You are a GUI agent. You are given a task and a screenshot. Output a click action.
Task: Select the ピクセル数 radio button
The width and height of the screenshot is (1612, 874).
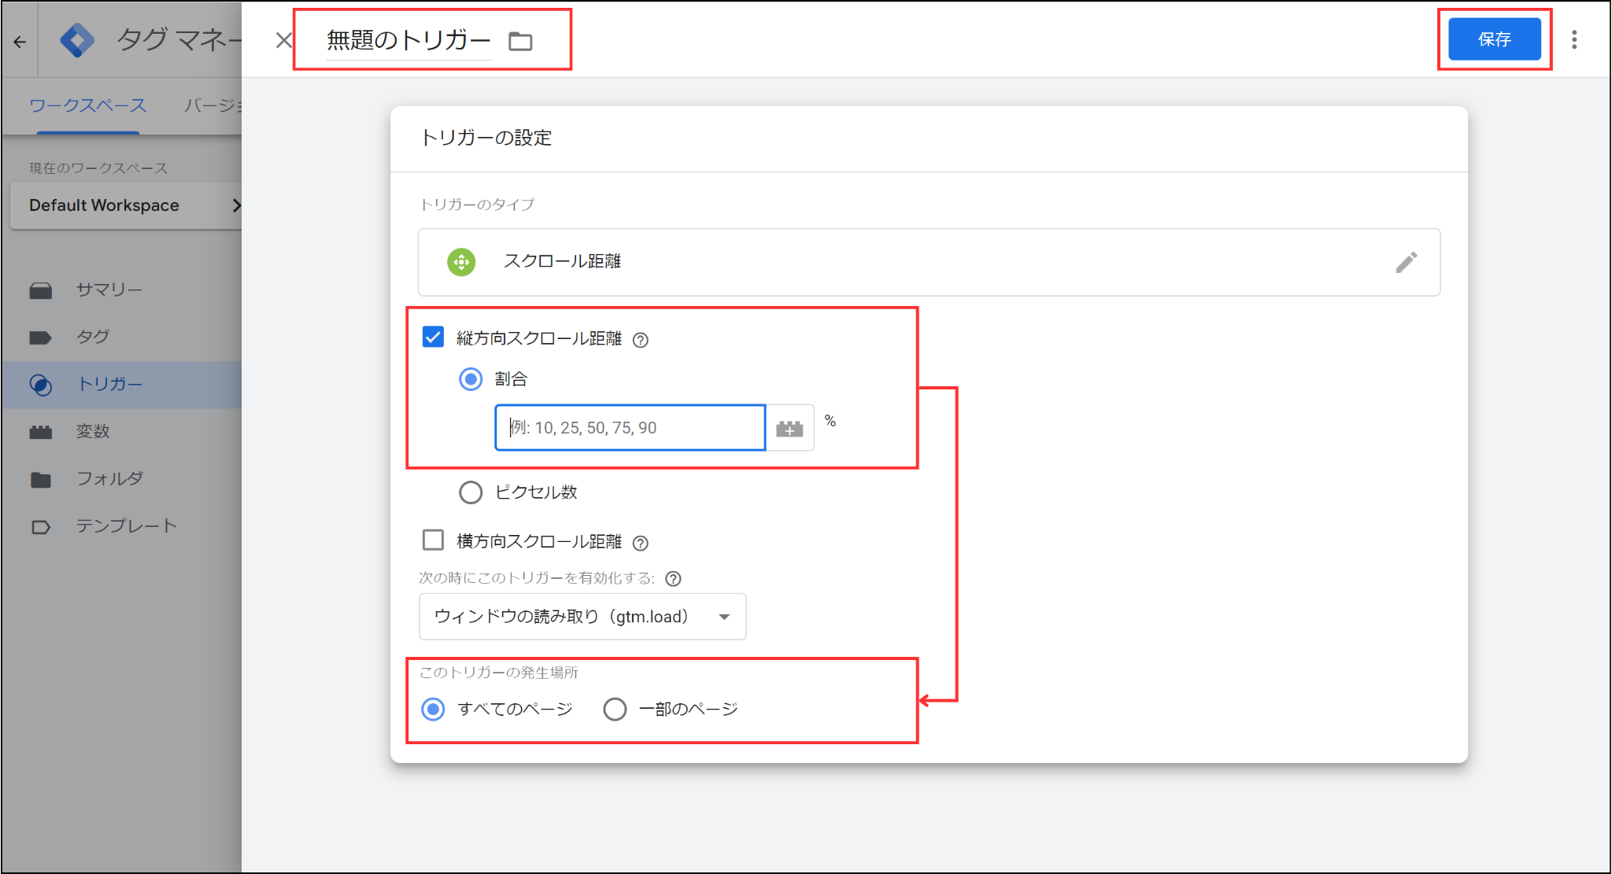pos(471,492)
